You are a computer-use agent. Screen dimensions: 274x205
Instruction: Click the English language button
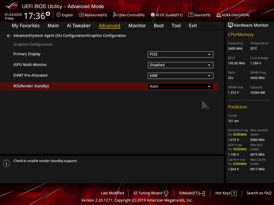click(67, 15)
